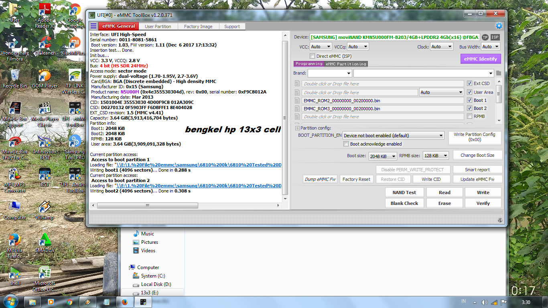Browse firmware folder icon next to Brand

coord(499,73)
